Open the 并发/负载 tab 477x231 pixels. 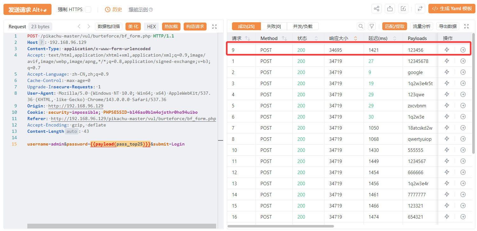pyautogui.click(x=303, y=26)
